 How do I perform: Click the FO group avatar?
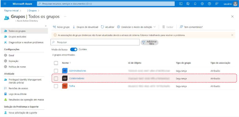pos(65,86)
